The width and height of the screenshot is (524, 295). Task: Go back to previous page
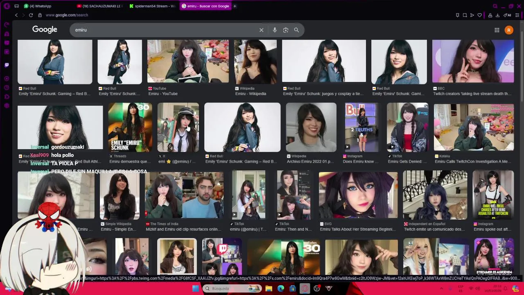[x=16, y=15]
